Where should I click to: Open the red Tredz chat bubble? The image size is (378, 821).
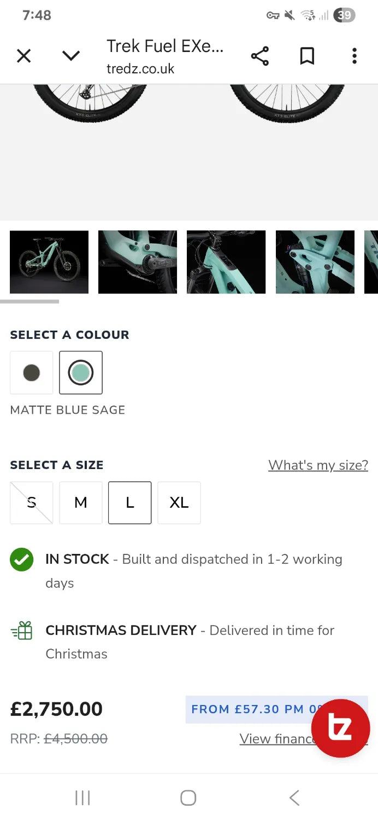(340, 728)
